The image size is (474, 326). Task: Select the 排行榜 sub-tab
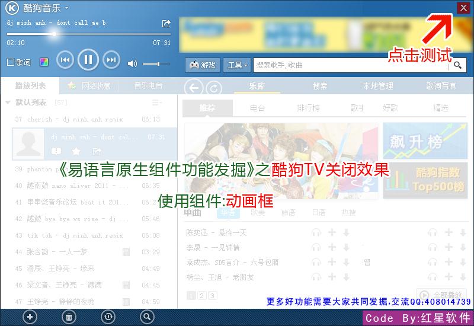click(308, 108)
